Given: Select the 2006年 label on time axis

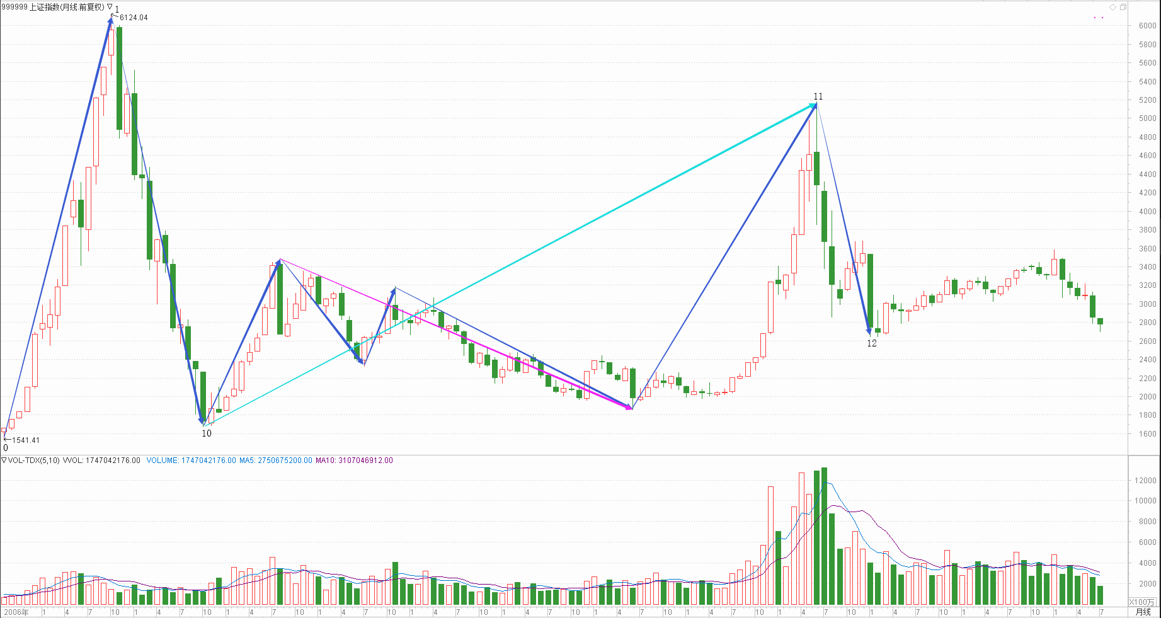Looking at the screenshot, I should pos(16,612).
